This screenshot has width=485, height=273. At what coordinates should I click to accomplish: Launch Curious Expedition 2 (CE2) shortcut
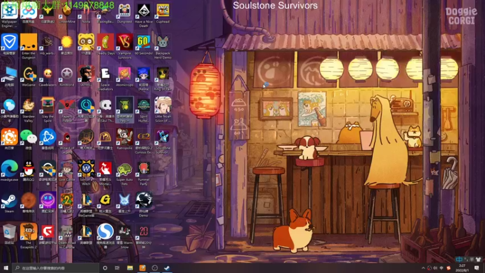coord(144,142)
